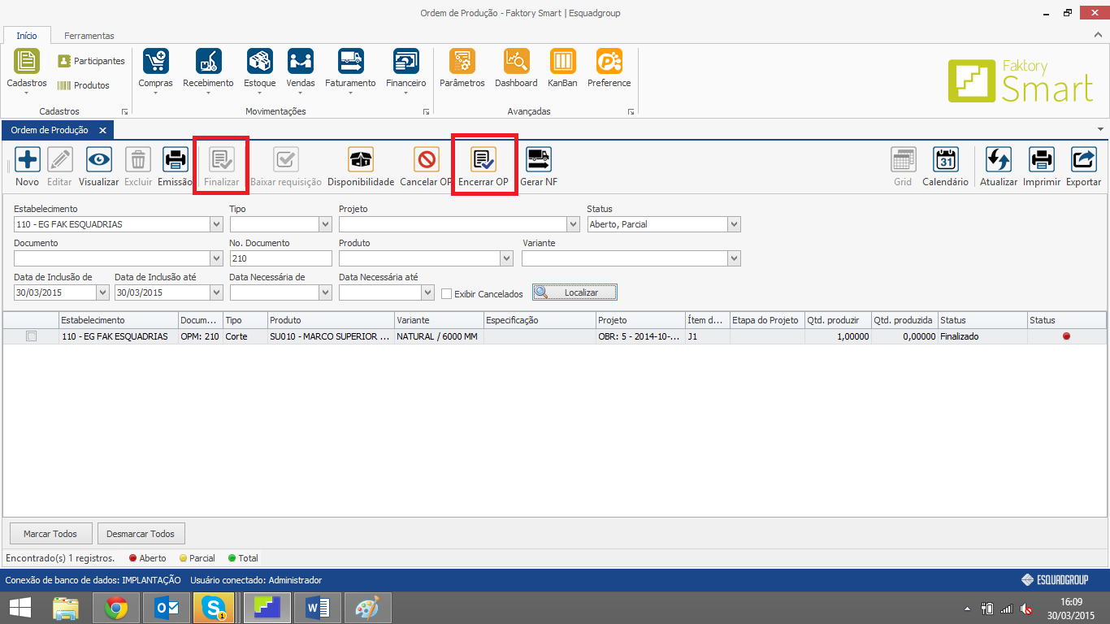Viewport: 1110px width, 624px height.
Task: Open the Estabelecimento combo box
Action: pos(216,224)
